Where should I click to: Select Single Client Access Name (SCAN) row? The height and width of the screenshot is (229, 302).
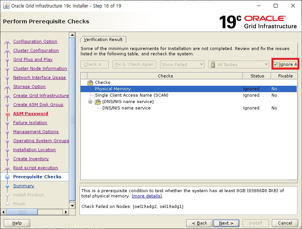click(189, 95)
